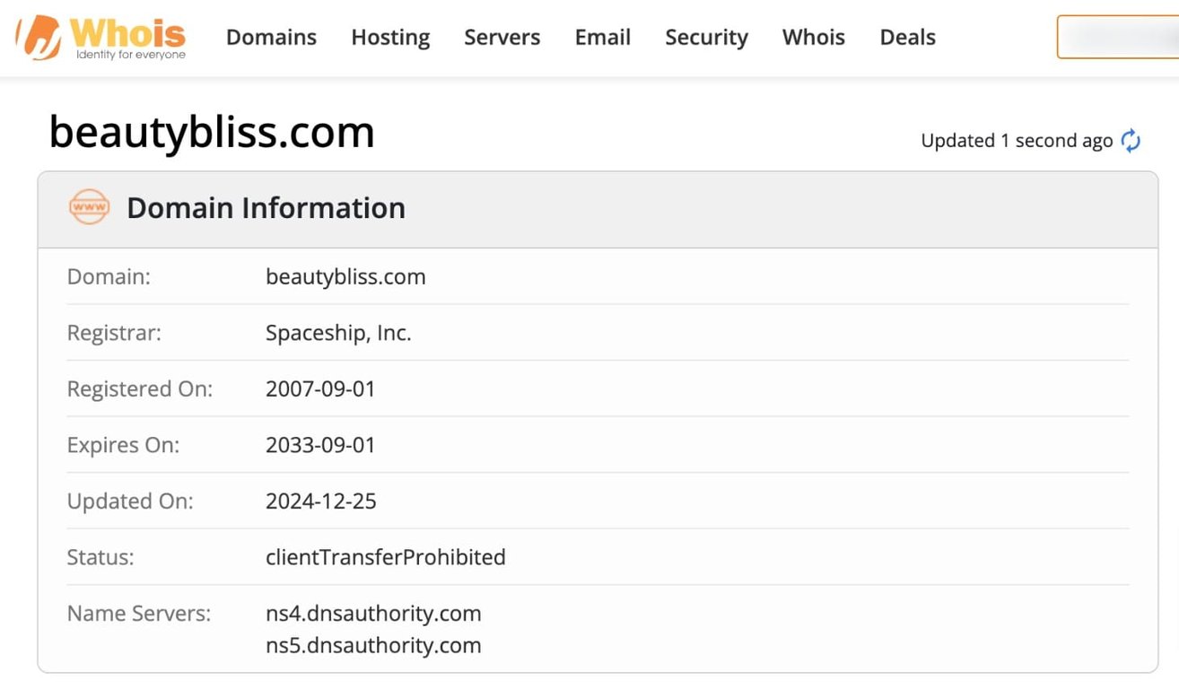Click the WWW globe icon beside Domain Information
Screen dimensions: 1179x689
(x=89, y=207)
